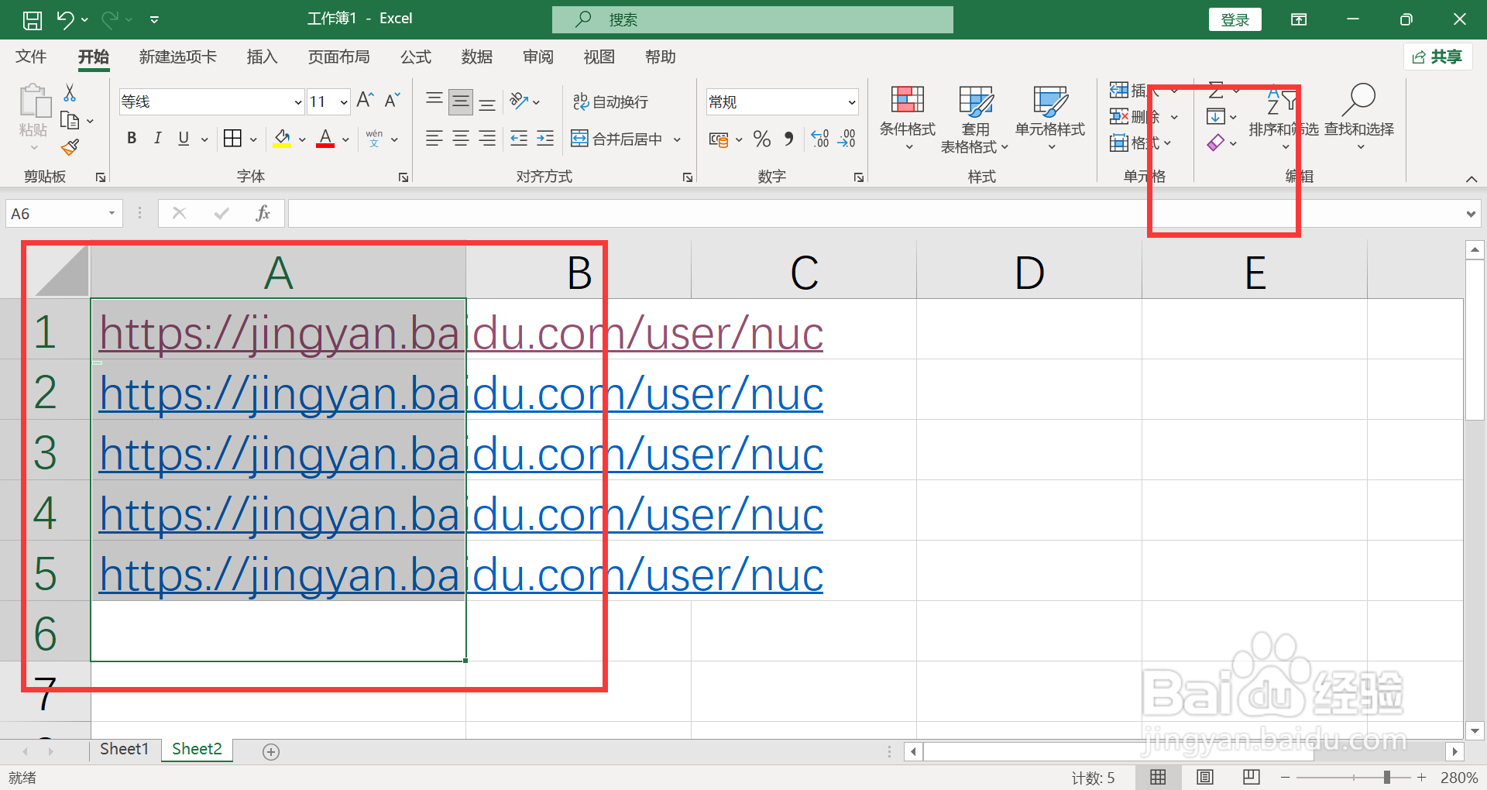Screen dimensions: 1487x790
Task: Toggle Italic formatting
Action: [157, 139]
